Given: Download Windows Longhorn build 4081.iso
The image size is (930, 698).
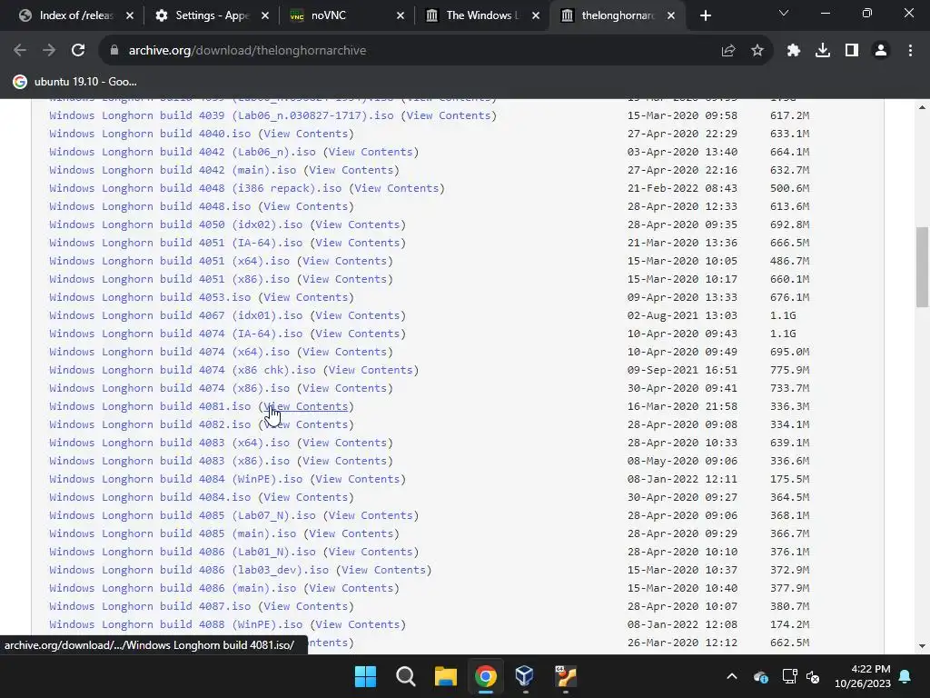Looking at the screenshot, I should [x=150, y=406].
